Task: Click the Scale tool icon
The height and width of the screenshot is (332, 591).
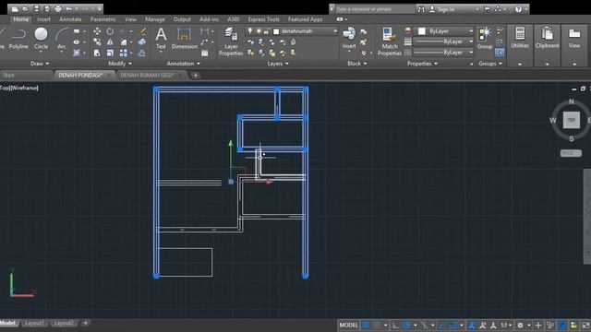Action: coord(110,53)
